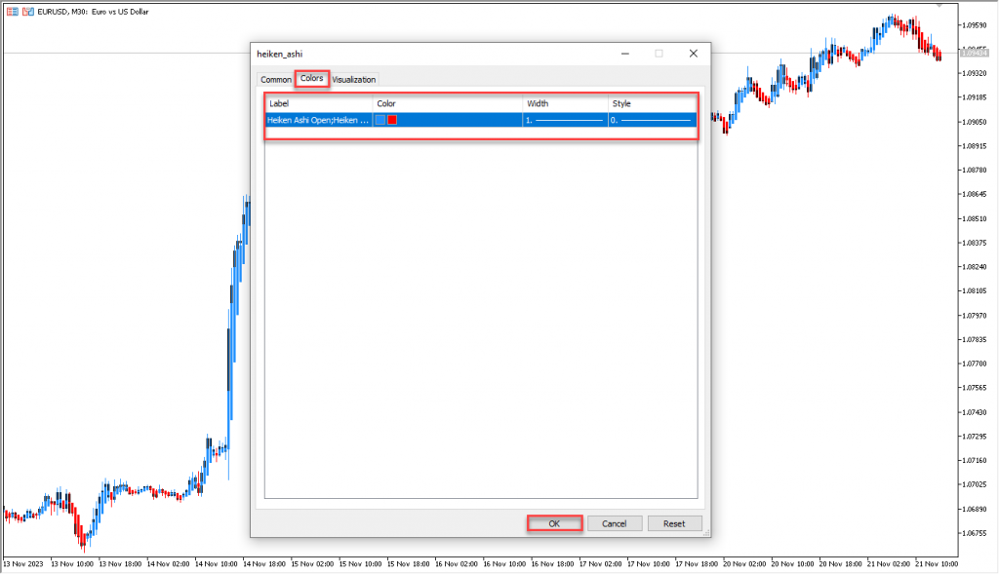Screen dimensions: 999x574
Task: Open the Style line selector
Action: tap(652, 120)
